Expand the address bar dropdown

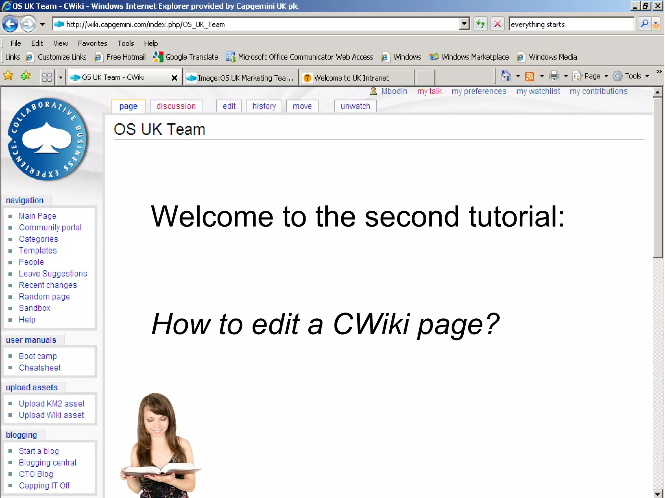(x=464, y=24)
